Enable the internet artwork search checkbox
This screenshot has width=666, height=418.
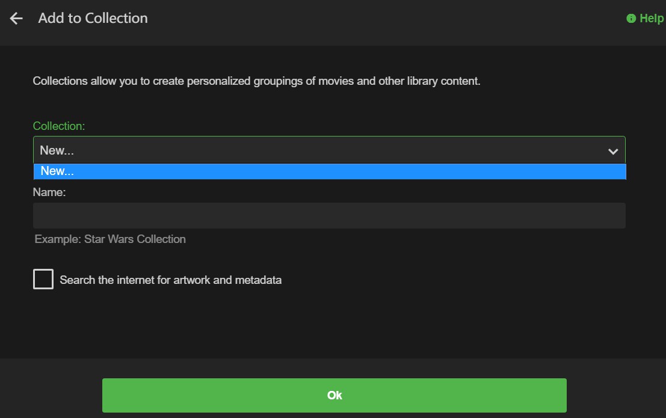coord(43,279)
